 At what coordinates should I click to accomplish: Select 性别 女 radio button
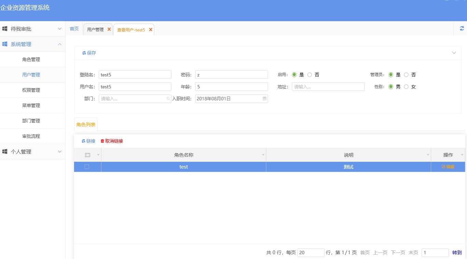click(406, 87)
